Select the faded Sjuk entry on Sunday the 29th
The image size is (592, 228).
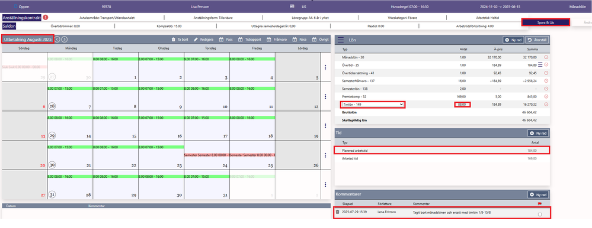pyautogui.click(x=24, y=67)
